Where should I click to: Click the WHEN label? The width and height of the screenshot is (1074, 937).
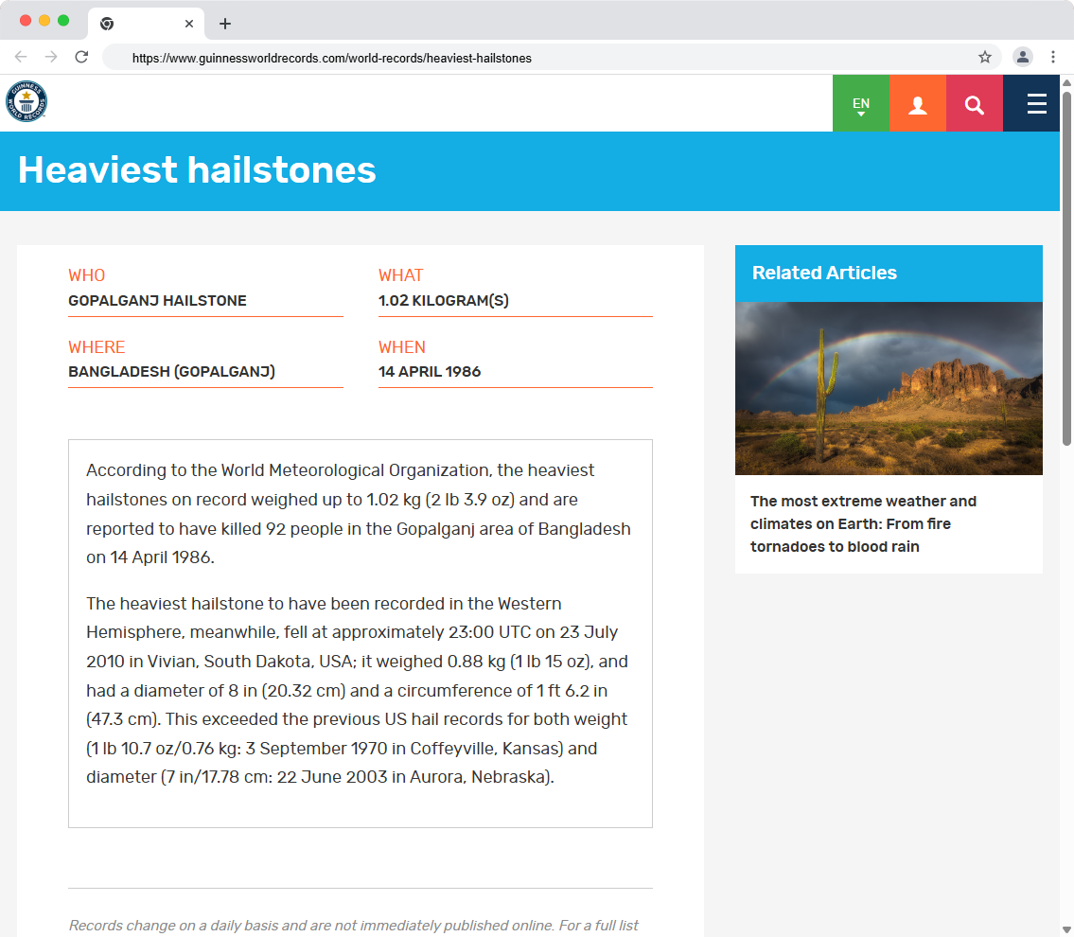[x=402, y=347]
